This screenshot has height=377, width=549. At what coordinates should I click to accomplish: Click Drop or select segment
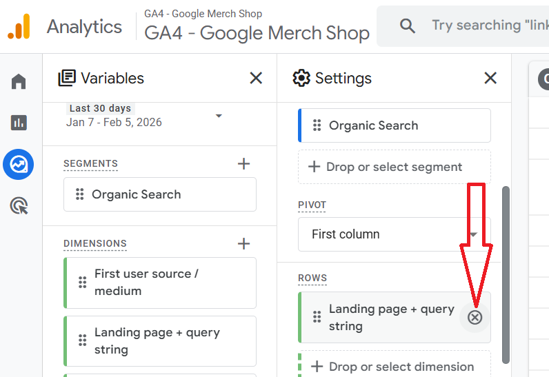pos(395,167)
